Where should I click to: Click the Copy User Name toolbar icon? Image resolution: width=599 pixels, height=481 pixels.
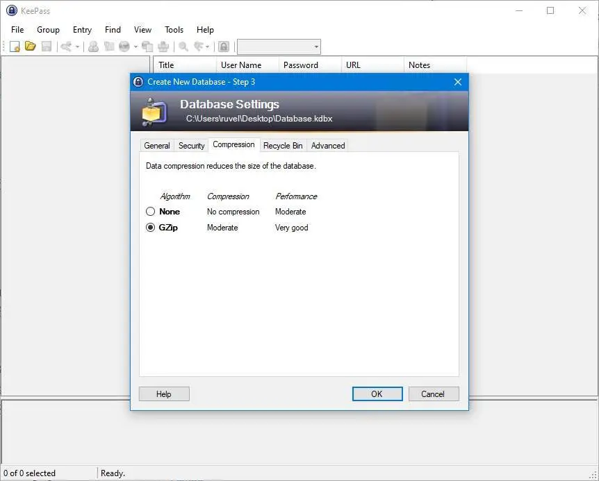tap(93, 47)
